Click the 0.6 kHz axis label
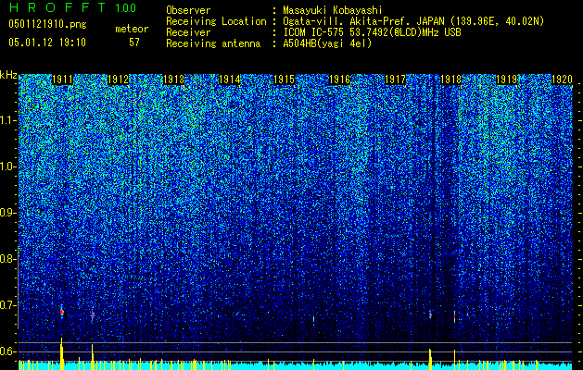The height and width of the screenshot is (370, 583). click(7, 351)
